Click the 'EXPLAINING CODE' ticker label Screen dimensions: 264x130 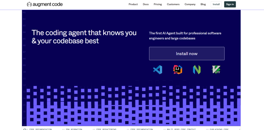pos(219,129)
